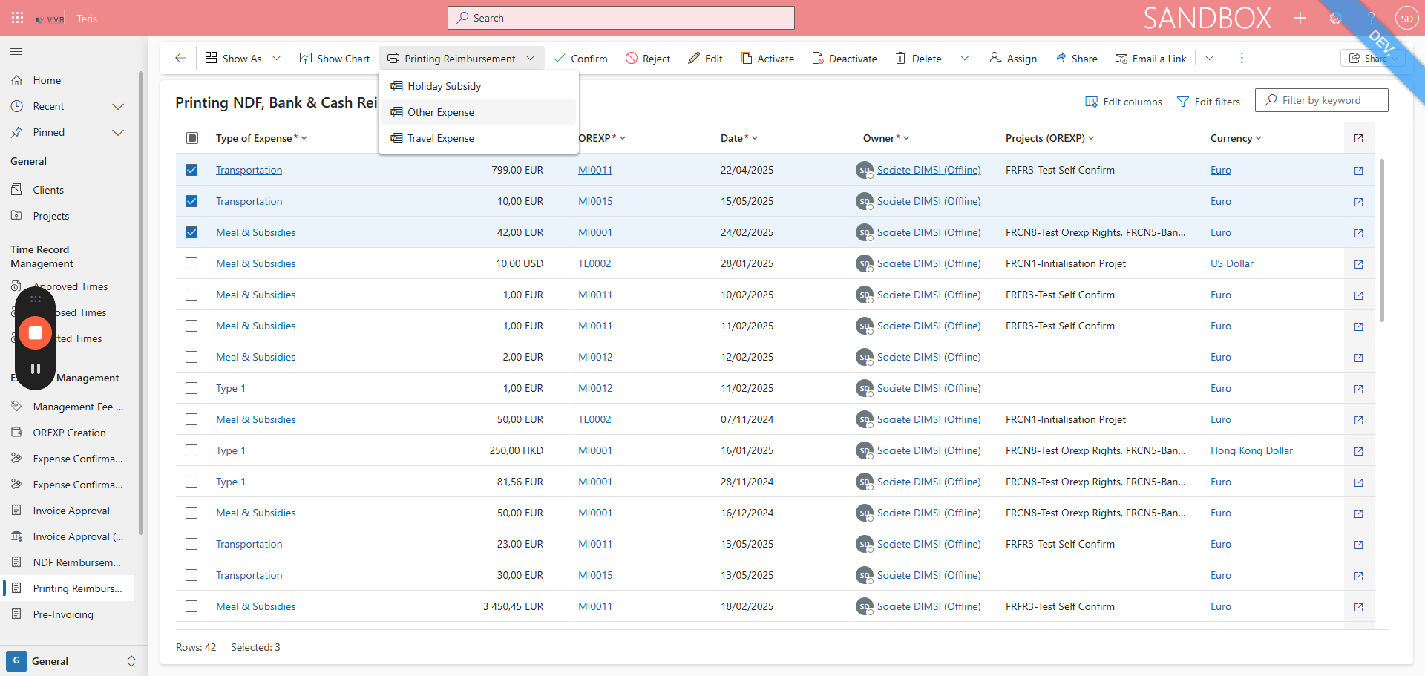Click the Filter by keyword field
The image size is (1425, 676).
click(x=1322, y=100)
